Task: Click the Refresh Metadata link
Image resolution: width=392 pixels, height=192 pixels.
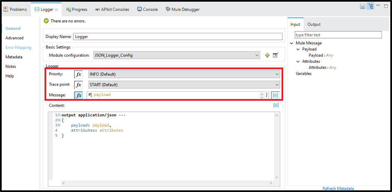Action: tap(338, 188)
